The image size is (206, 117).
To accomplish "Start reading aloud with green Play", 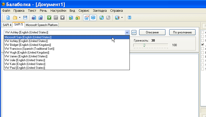I will (x=49, y=18).
